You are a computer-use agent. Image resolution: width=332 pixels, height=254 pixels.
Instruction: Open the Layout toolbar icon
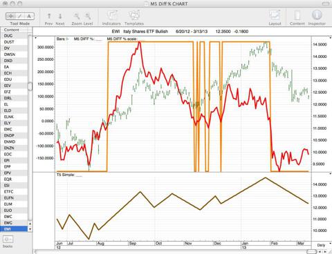tap(275, 16)
